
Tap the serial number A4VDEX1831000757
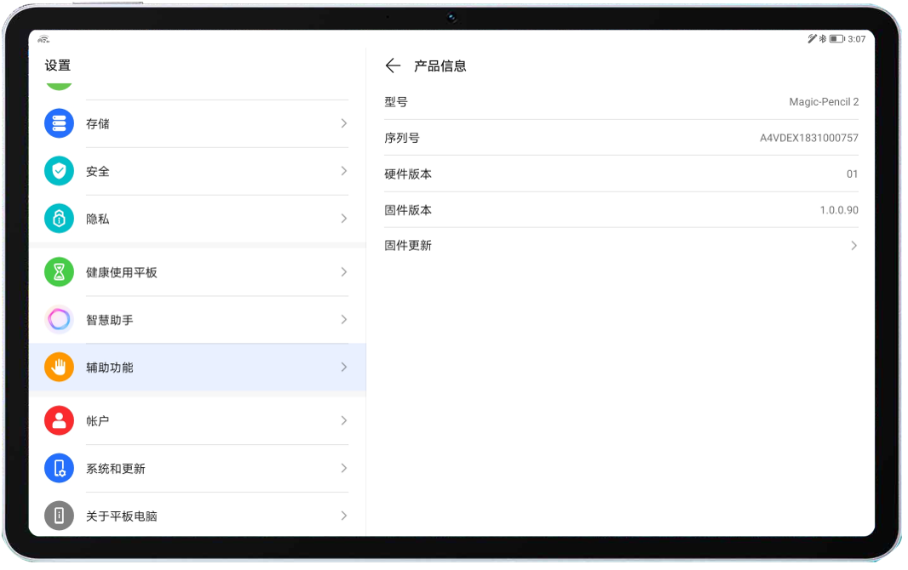point(809,138)
